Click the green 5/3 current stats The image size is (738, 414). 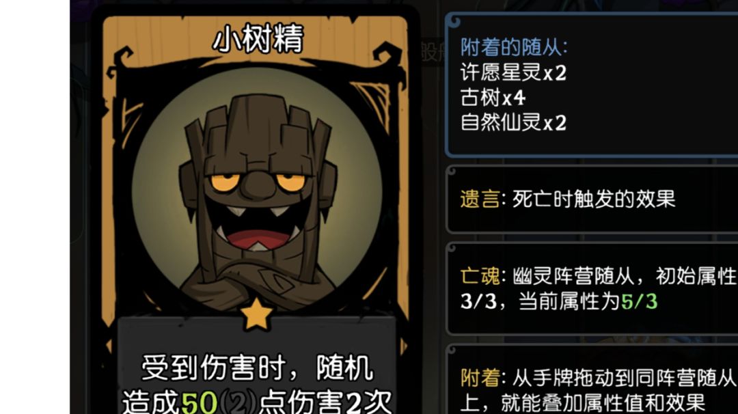click(x=639, y=301)
